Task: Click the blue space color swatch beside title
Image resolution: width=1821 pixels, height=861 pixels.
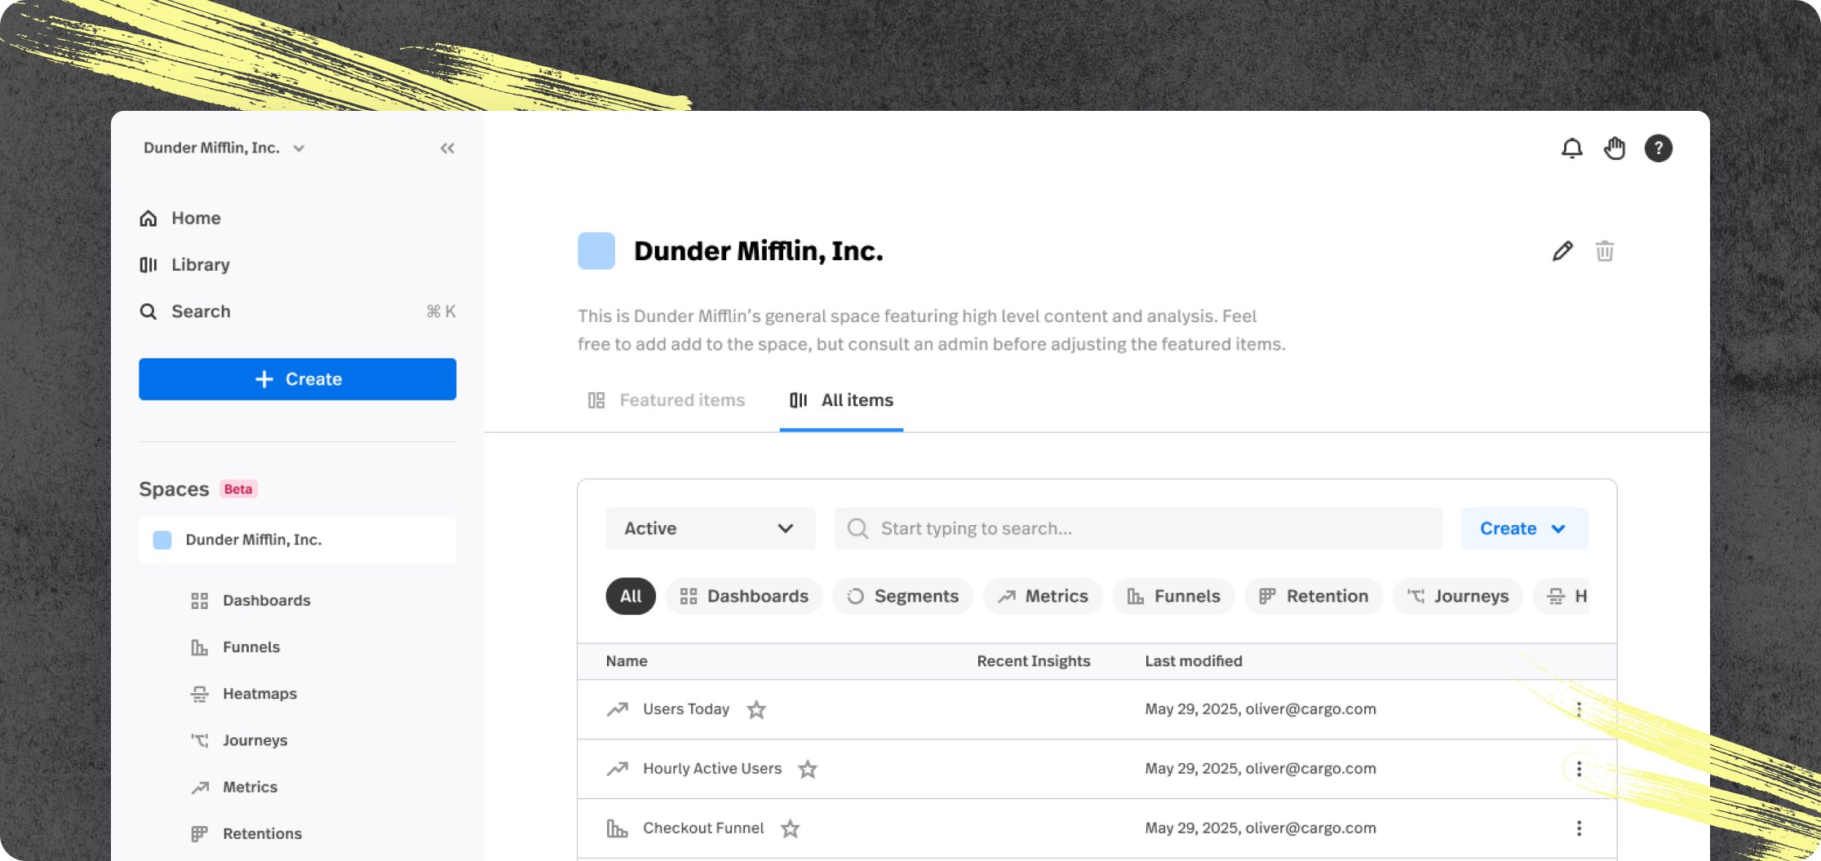Action: tap(596, 251)
